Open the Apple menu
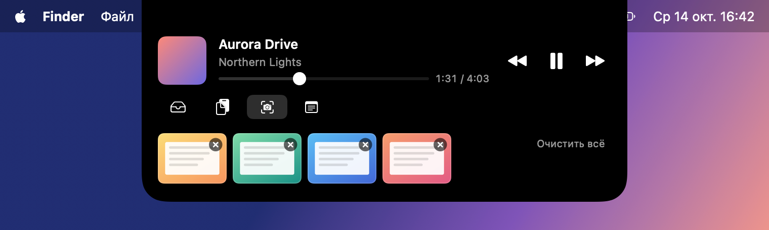Screen dimensions: 769x230 20,17
